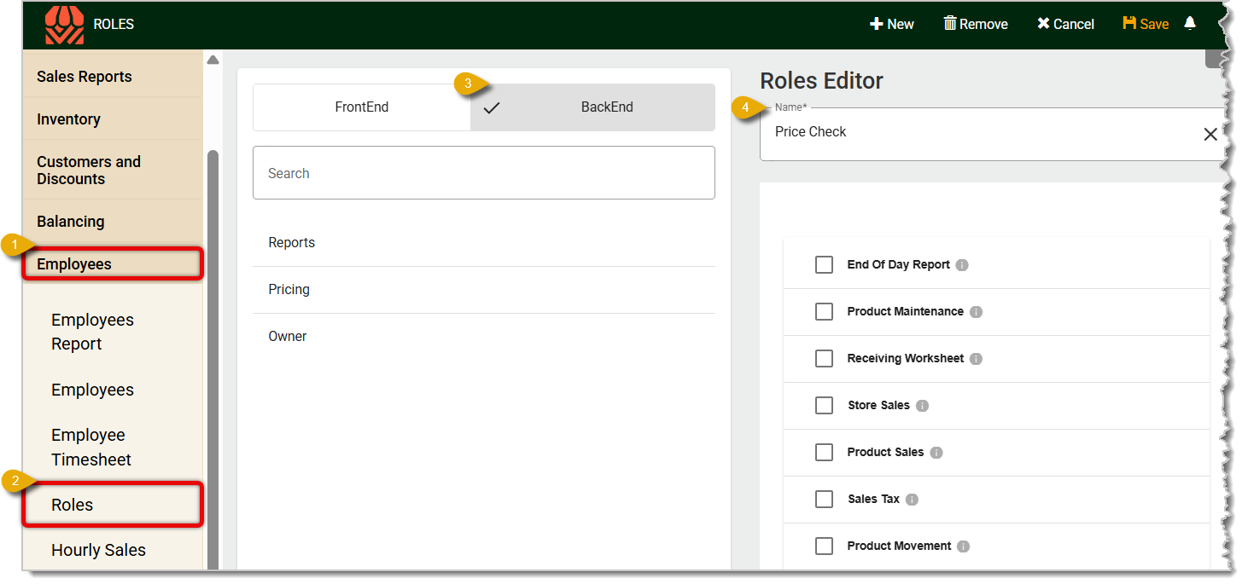Enable Receiving Worksheet checkbox
Image resolution: width=1248 pixels, height=584 pixels.
824,359
